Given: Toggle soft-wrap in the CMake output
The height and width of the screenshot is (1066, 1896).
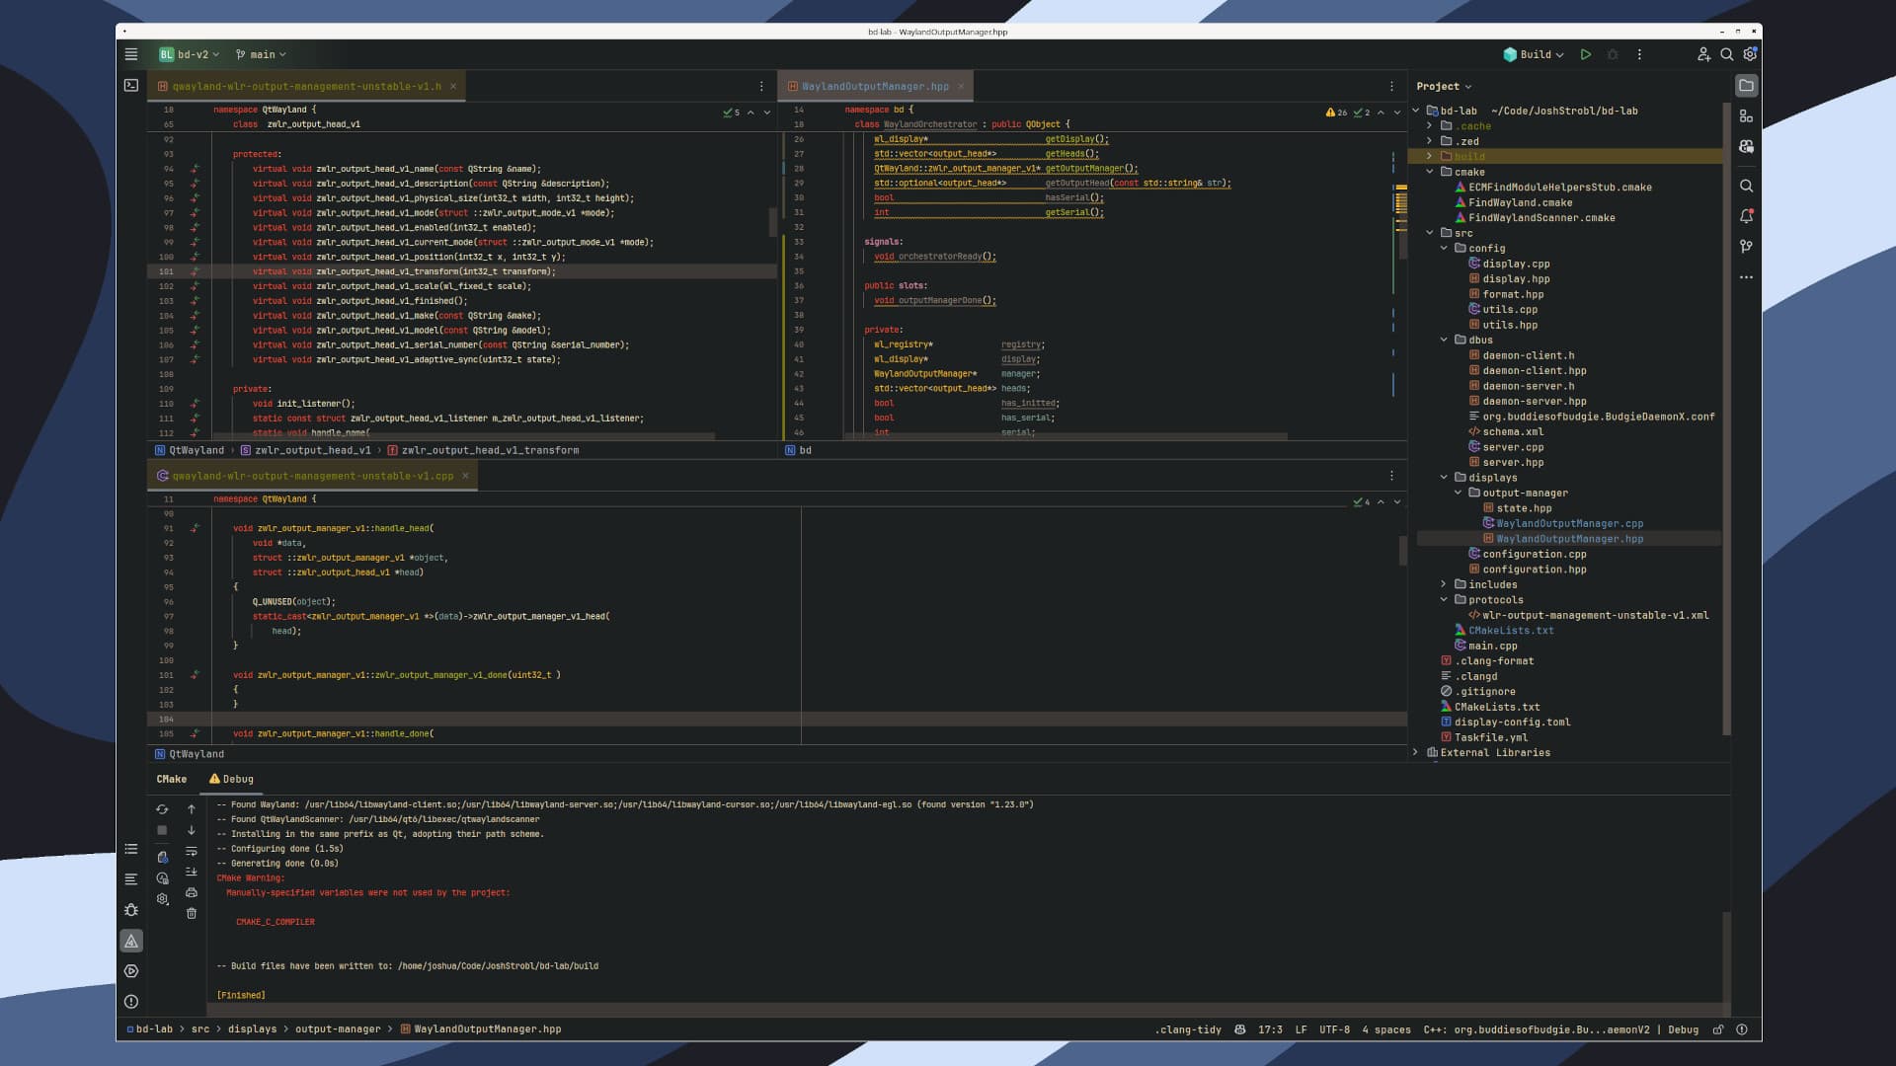Looking at the screenshot, I should [192, 851].
